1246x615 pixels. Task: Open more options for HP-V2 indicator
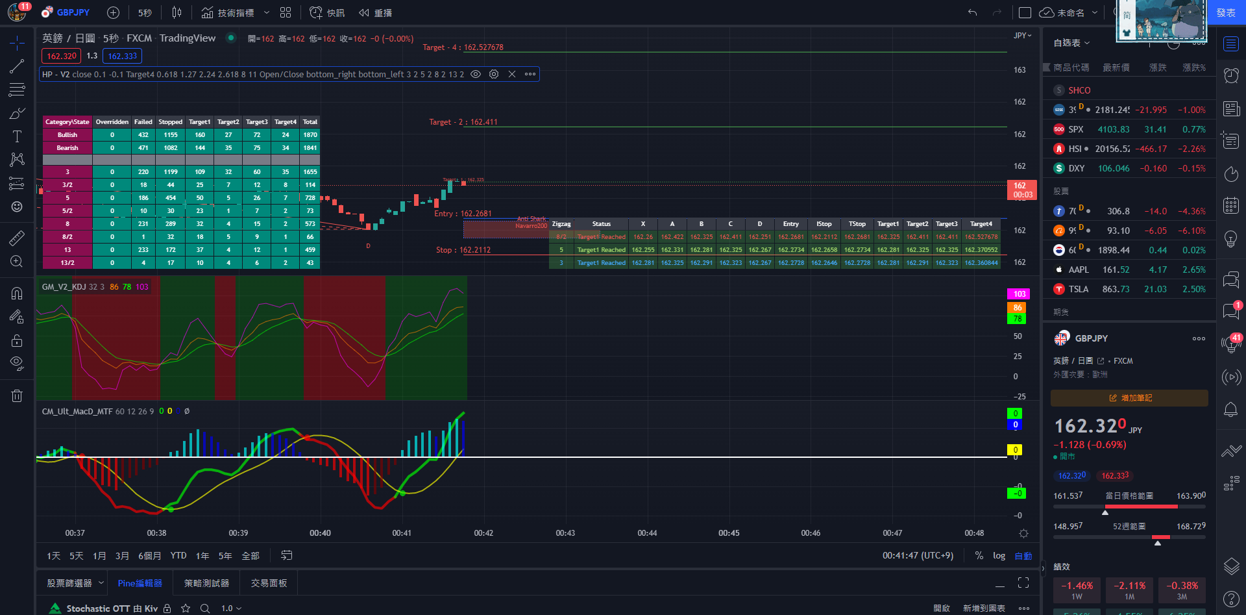530,74
